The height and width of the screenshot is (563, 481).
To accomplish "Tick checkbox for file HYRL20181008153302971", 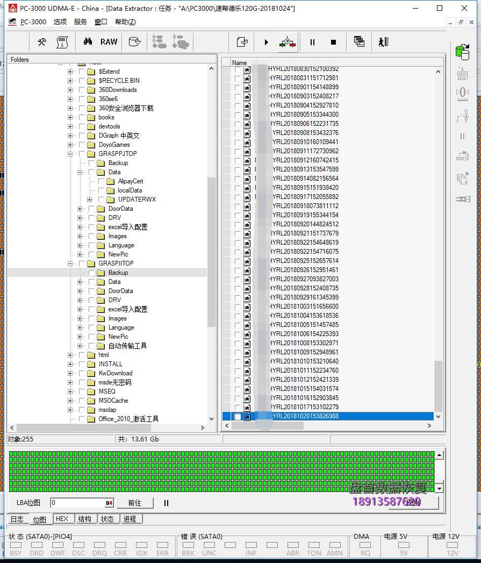I will pos(237,343).
